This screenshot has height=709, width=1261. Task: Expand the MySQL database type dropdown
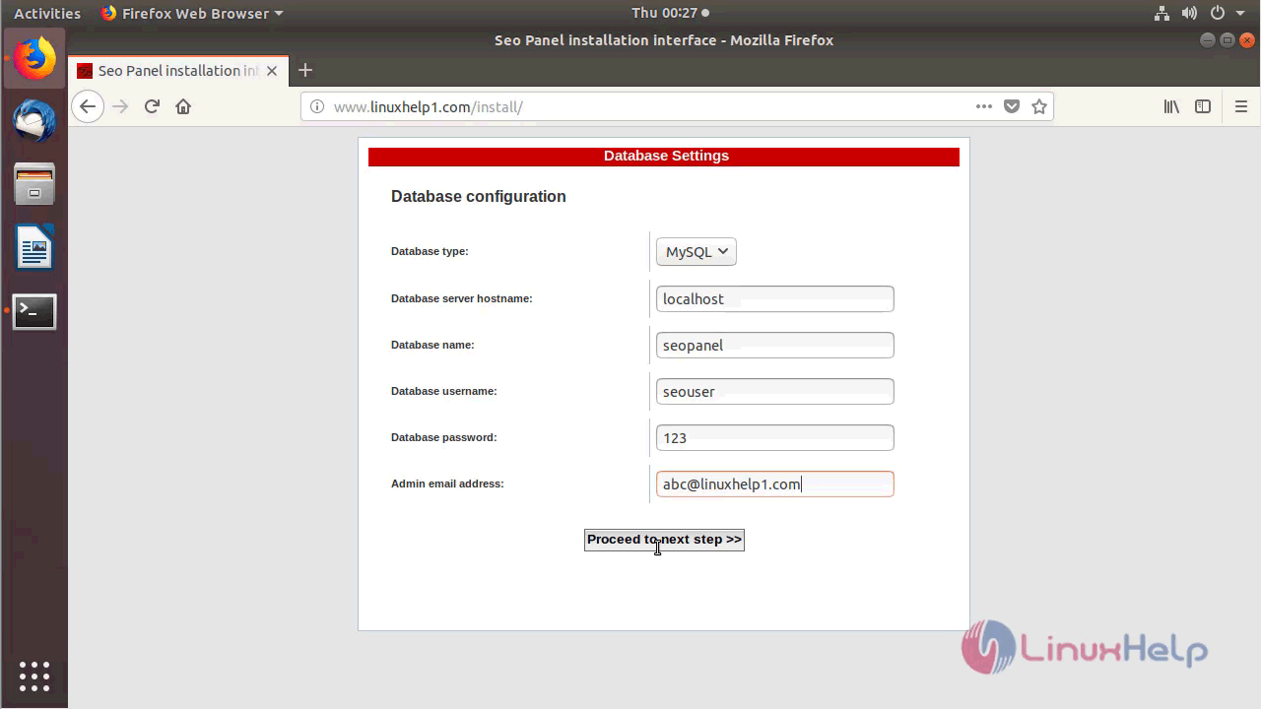[x=697, y=251]
